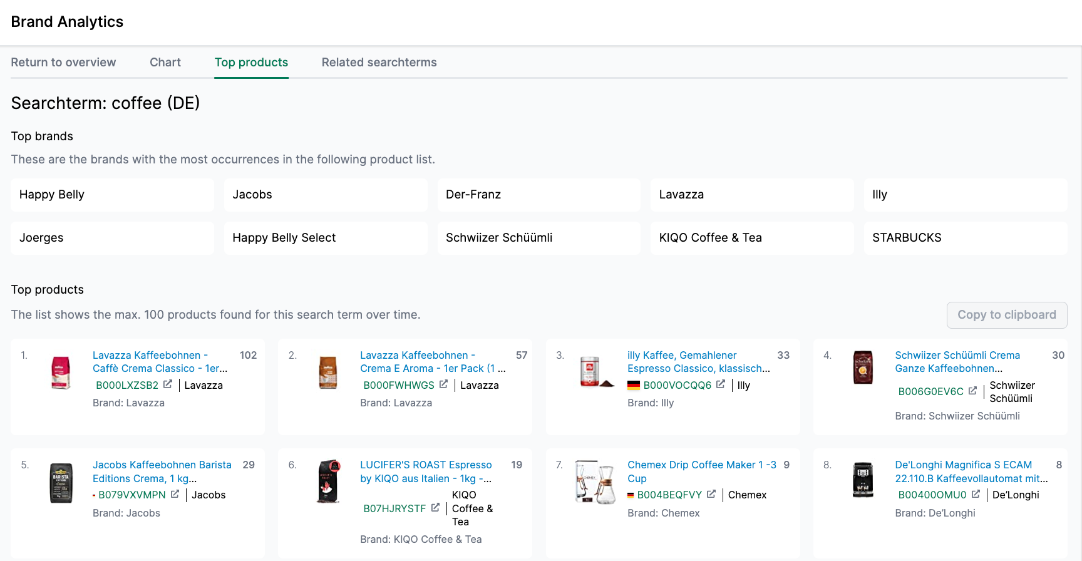
Task: Click the Brand Analytics page title
Action: [67, 22]
